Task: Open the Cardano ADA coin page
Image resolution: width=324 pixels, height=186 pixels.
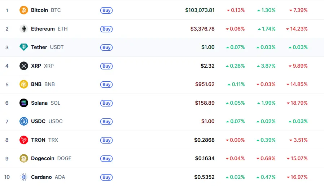Action: [48, 177]
